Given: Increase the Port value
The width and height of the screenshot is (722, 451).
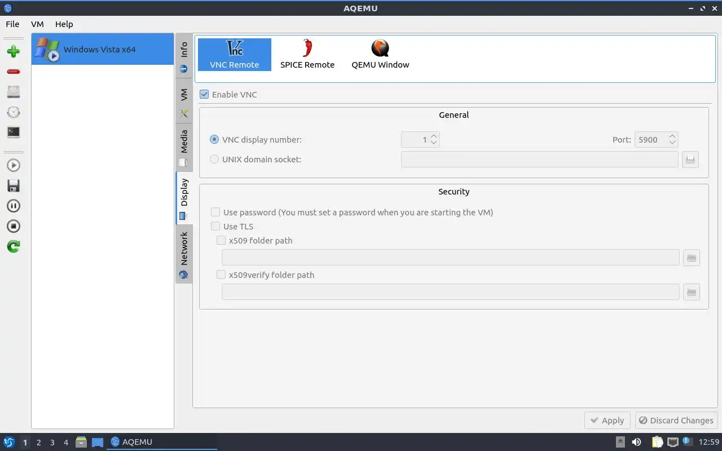Looking at the screenshot, I should (x=672, y=136).
